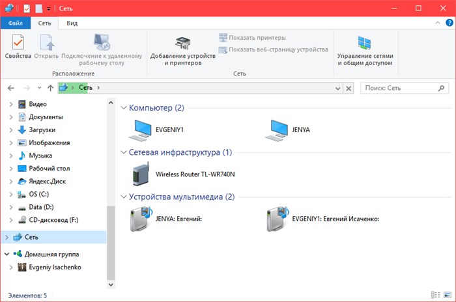
Task: Click the search magnifier icon
Action: (441, 88)
